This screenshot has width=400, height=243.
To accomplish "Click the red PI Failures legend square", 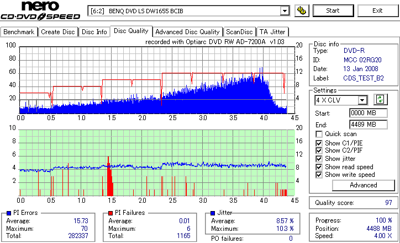I will pos(110,213).
